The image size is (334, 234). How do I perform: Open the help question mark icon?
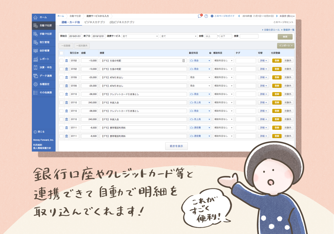[x=206, y=16]
